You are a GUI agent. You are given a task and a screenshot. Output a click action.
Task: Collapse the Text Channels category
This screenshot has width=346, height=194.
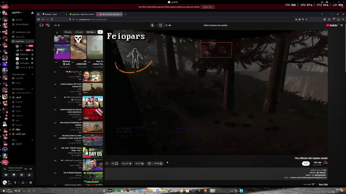click(x=18, y=89)
